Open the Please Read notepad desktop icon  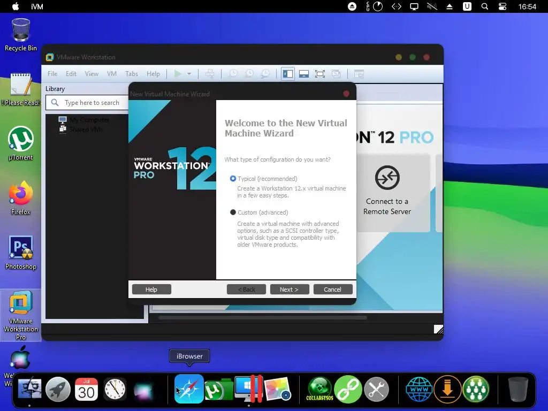tap(21, 89)
